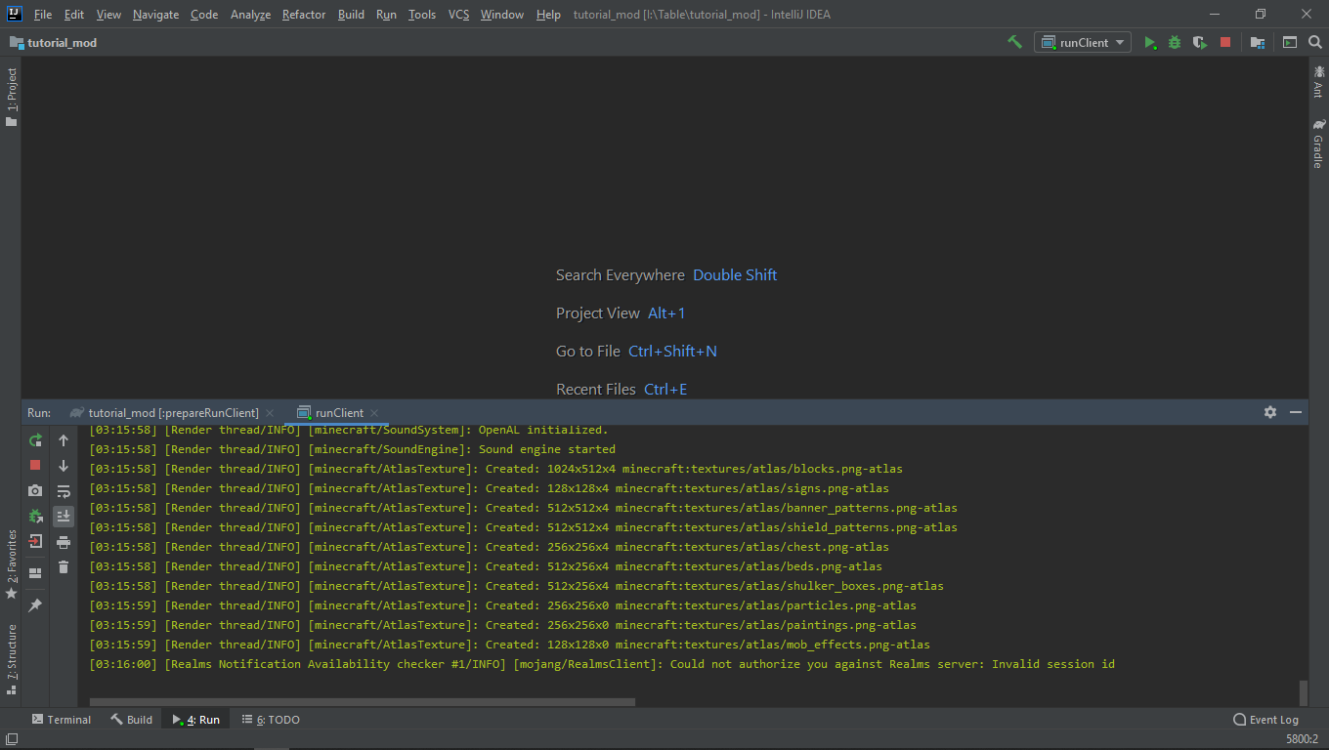Rerun runClient with the green rerun icon
Screen dimensions: 1329x750
click(35, 440)
